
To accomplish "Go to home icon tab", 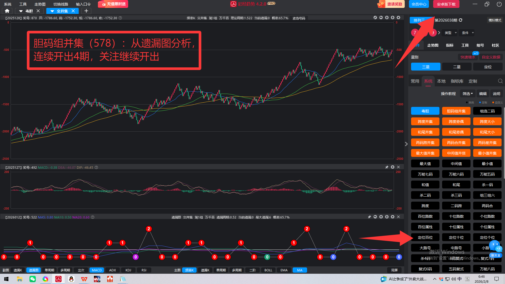I will pos(7,11).
